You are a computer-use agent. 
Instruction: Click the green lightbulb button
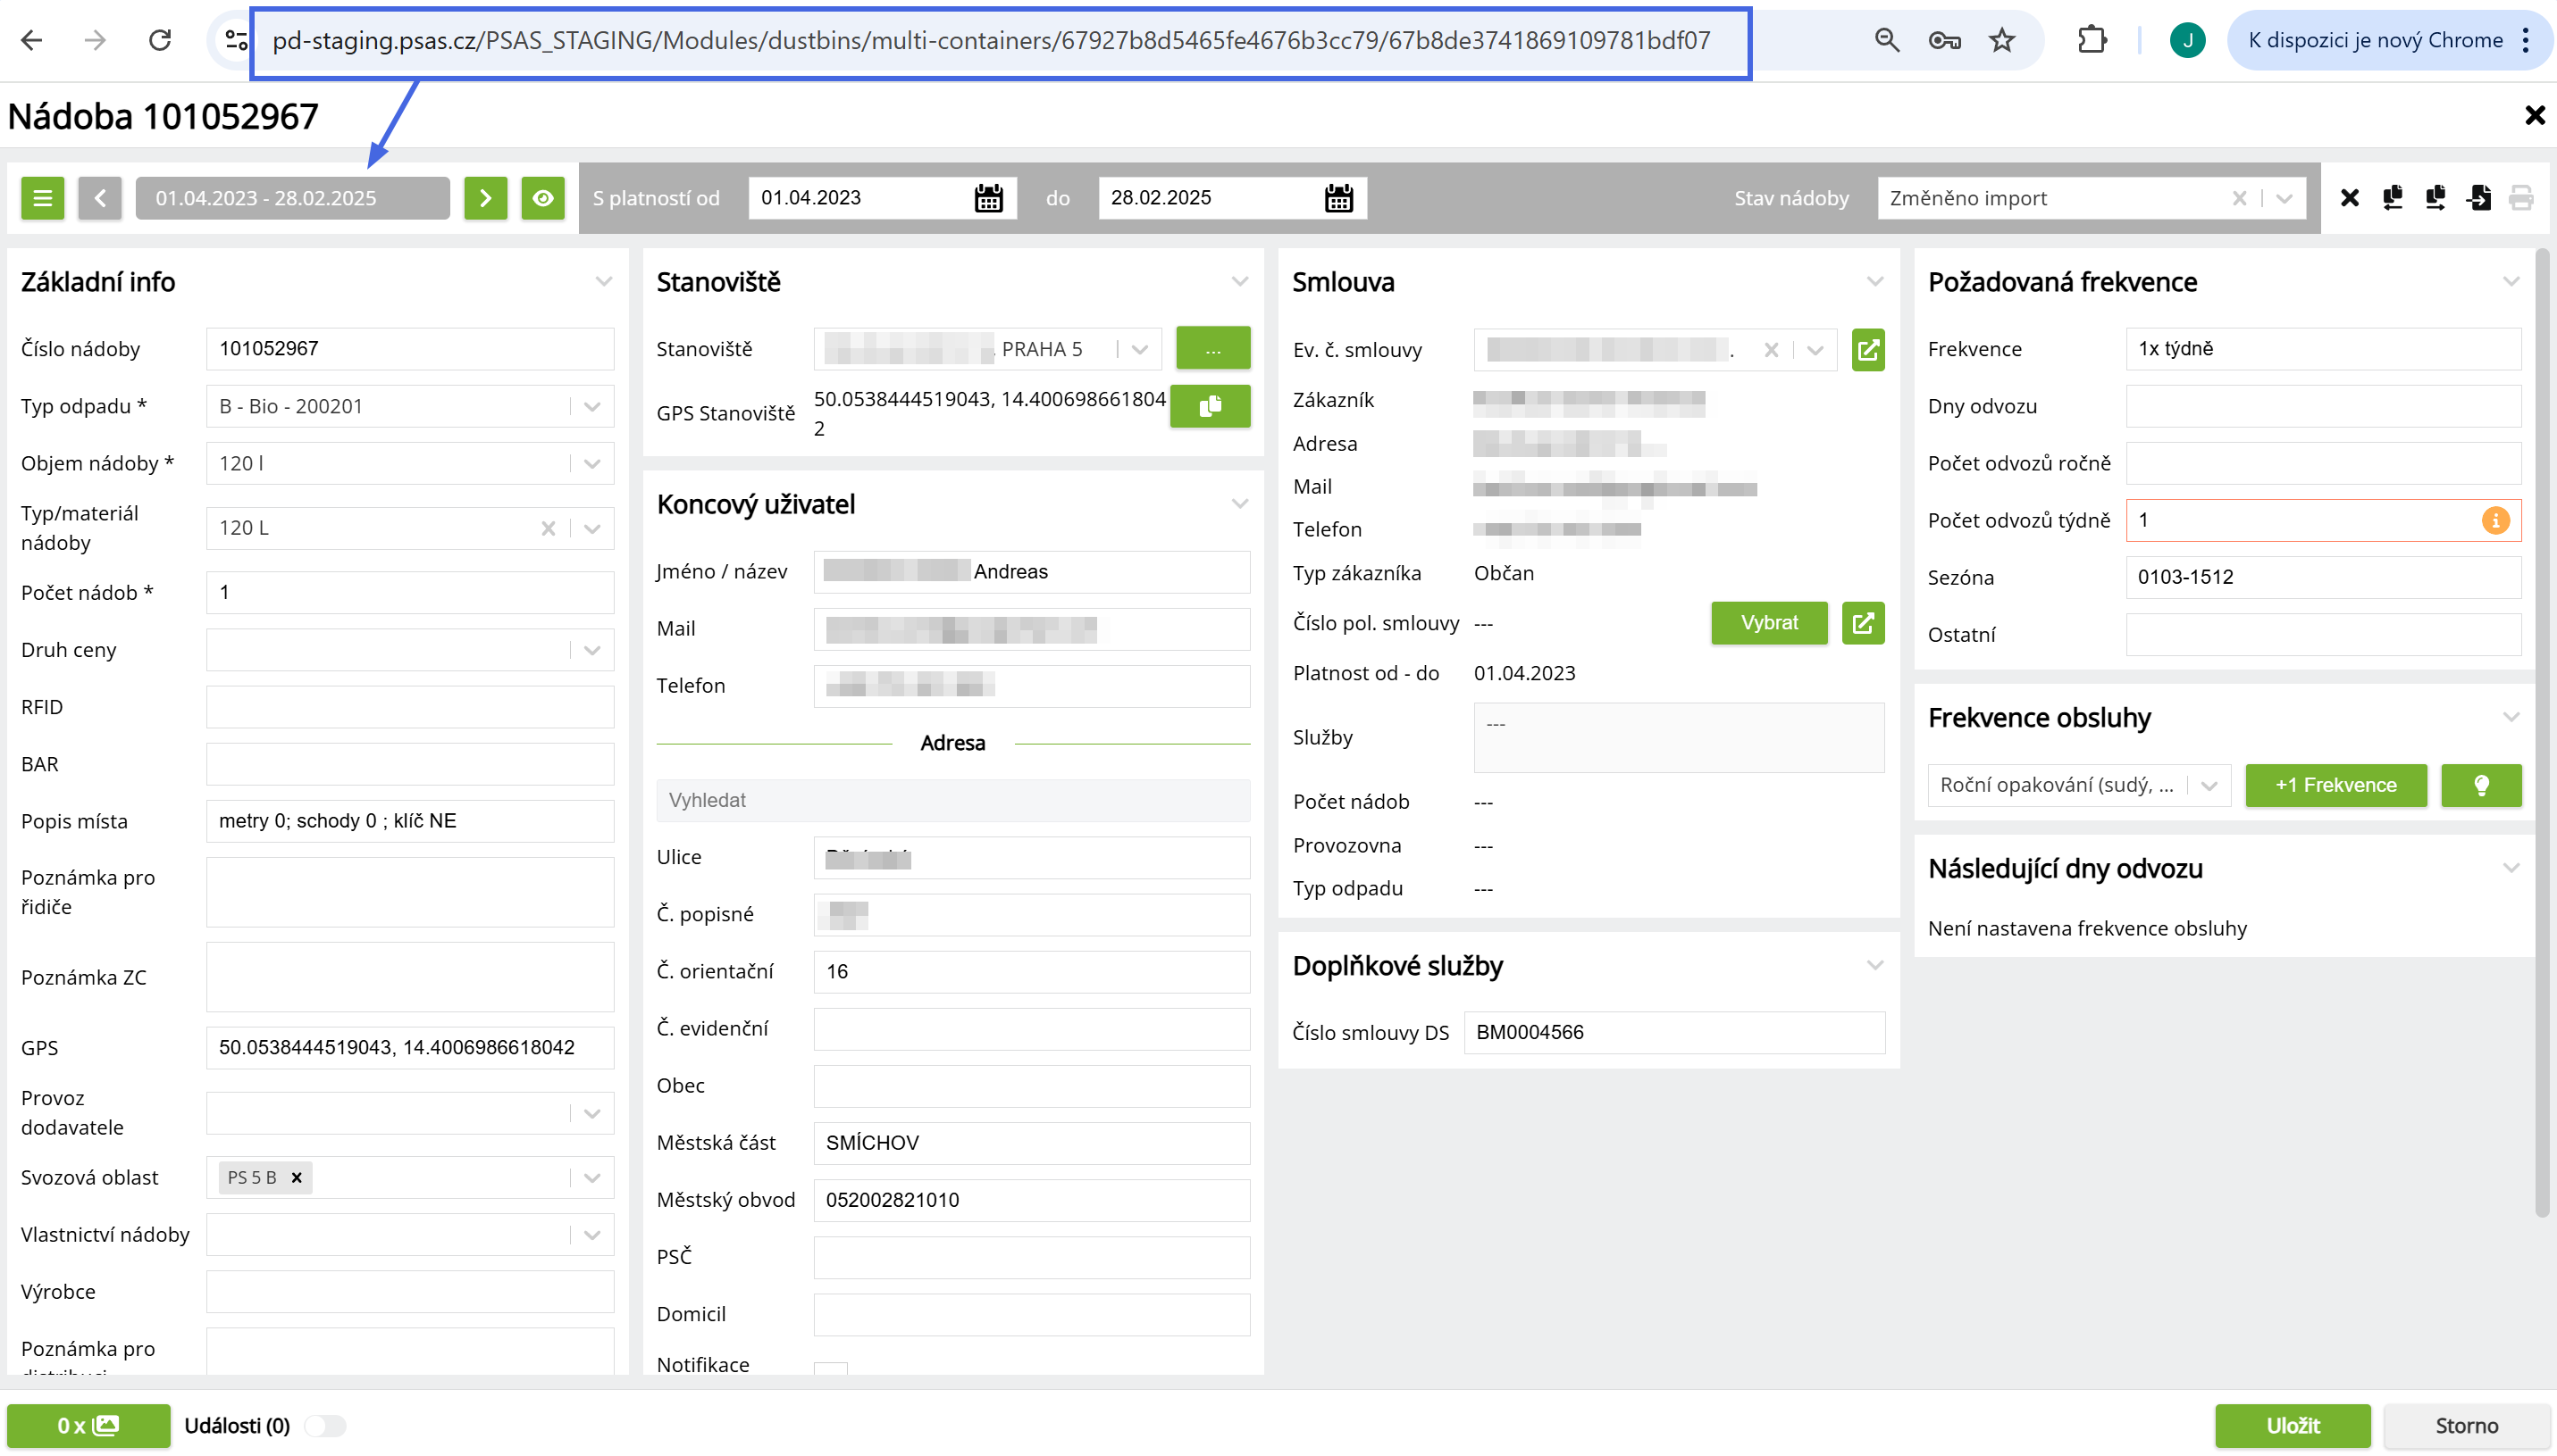click(x=2480, y=785)
